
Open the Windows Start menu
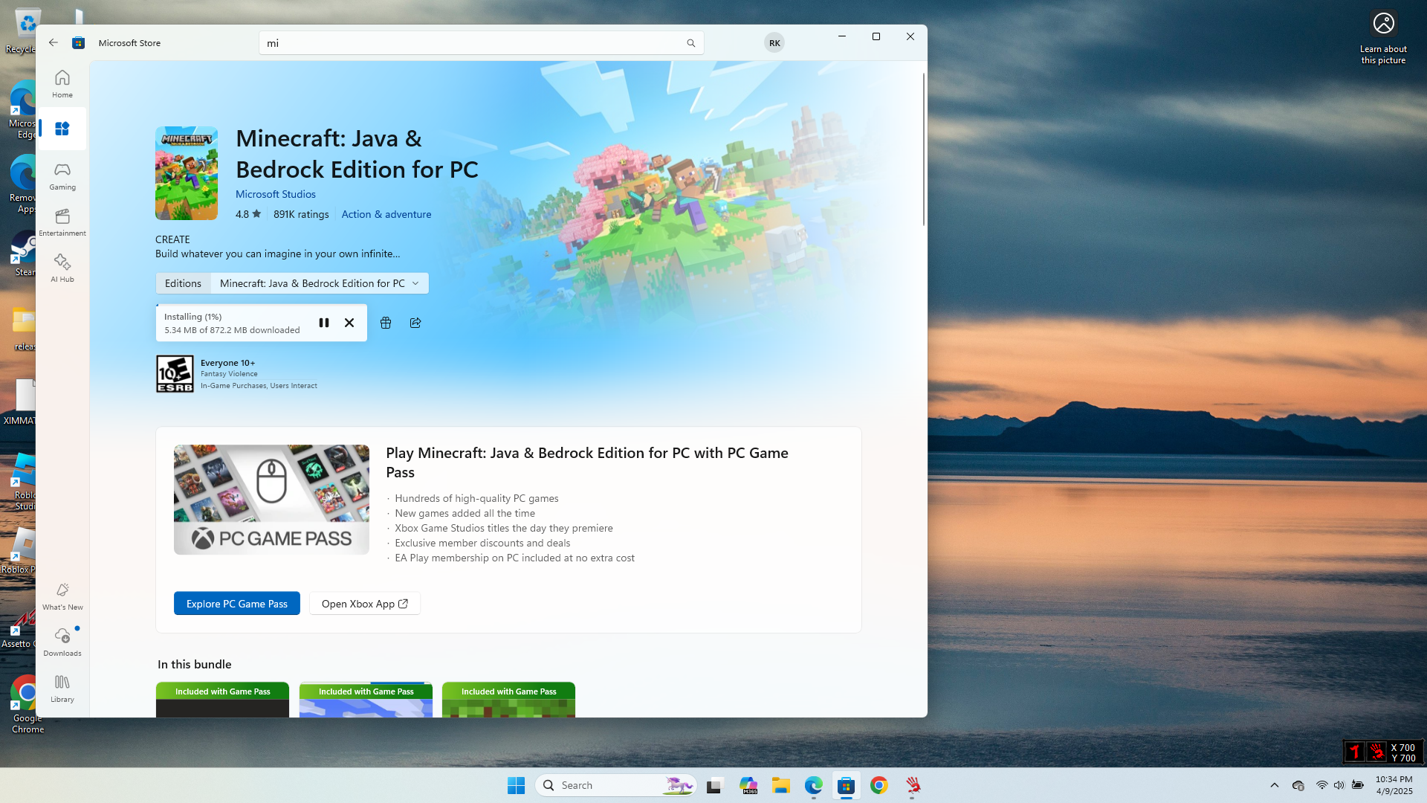pos(517,785)
